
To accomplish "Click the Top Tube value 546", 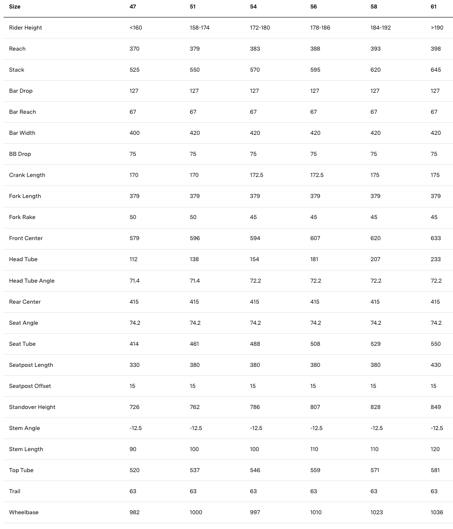I will (x=255, y=470).
